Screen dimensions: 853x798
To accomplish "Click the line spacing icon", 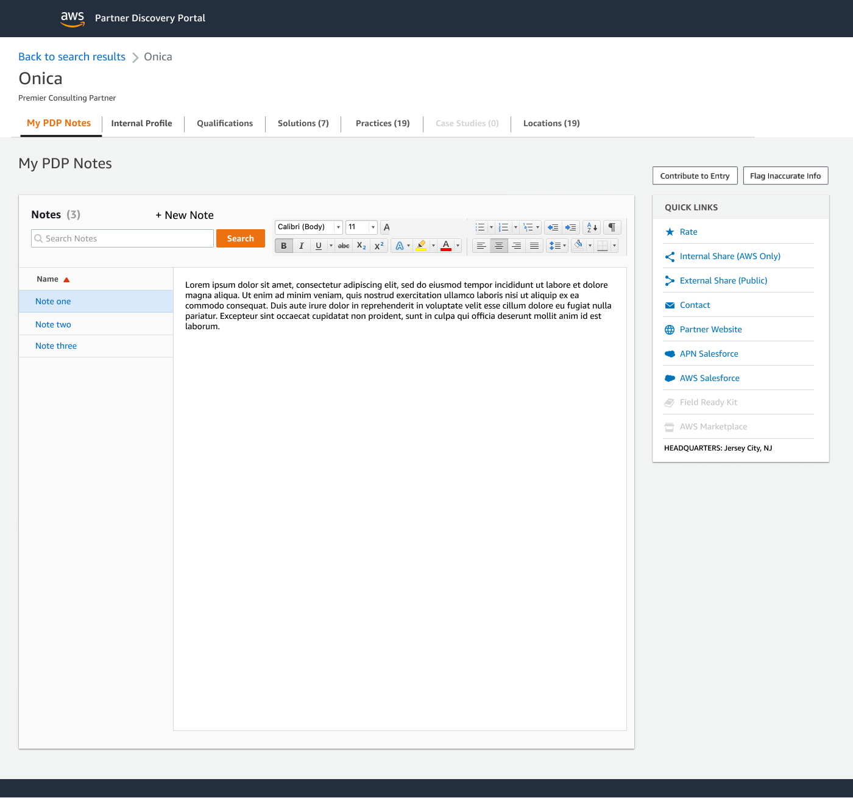I will [554, 246].
